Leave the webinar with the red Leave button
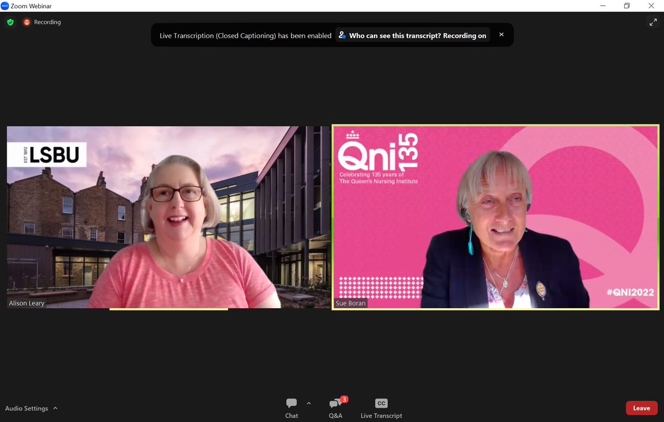 pyautogui.click(x=641, y=408)
